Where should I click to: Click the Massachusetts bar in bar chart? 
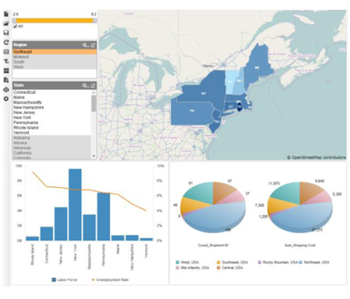click(89, 228)
